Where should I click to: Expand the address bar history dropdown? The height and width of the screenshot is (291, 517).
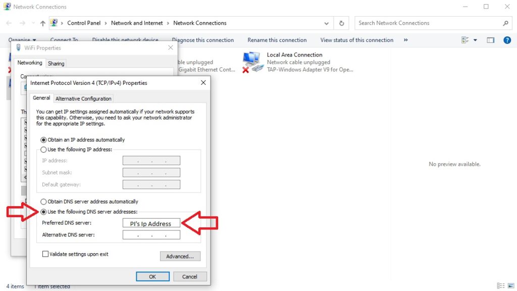pos(327,23)
